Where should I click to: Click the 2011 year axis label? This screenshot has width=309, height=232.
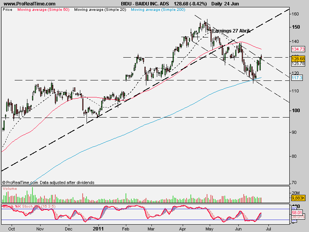98,229
